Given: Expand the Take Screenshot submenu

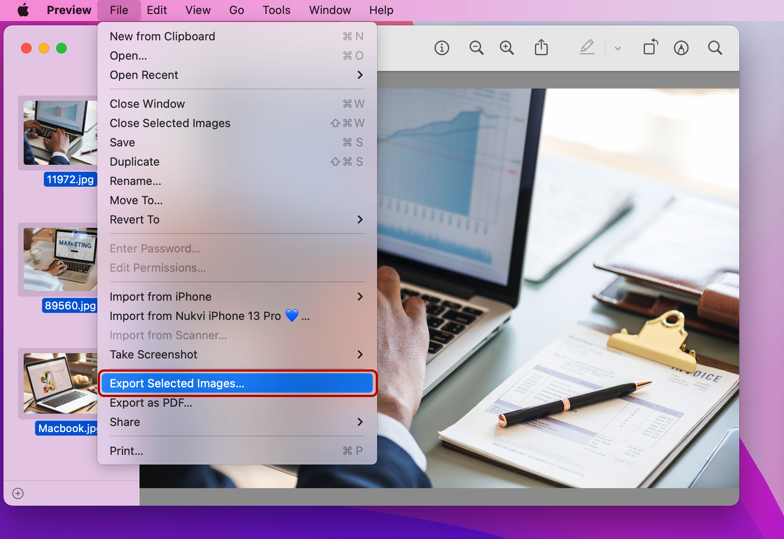Looking at the screenshot, I should [x=237, y=355].
